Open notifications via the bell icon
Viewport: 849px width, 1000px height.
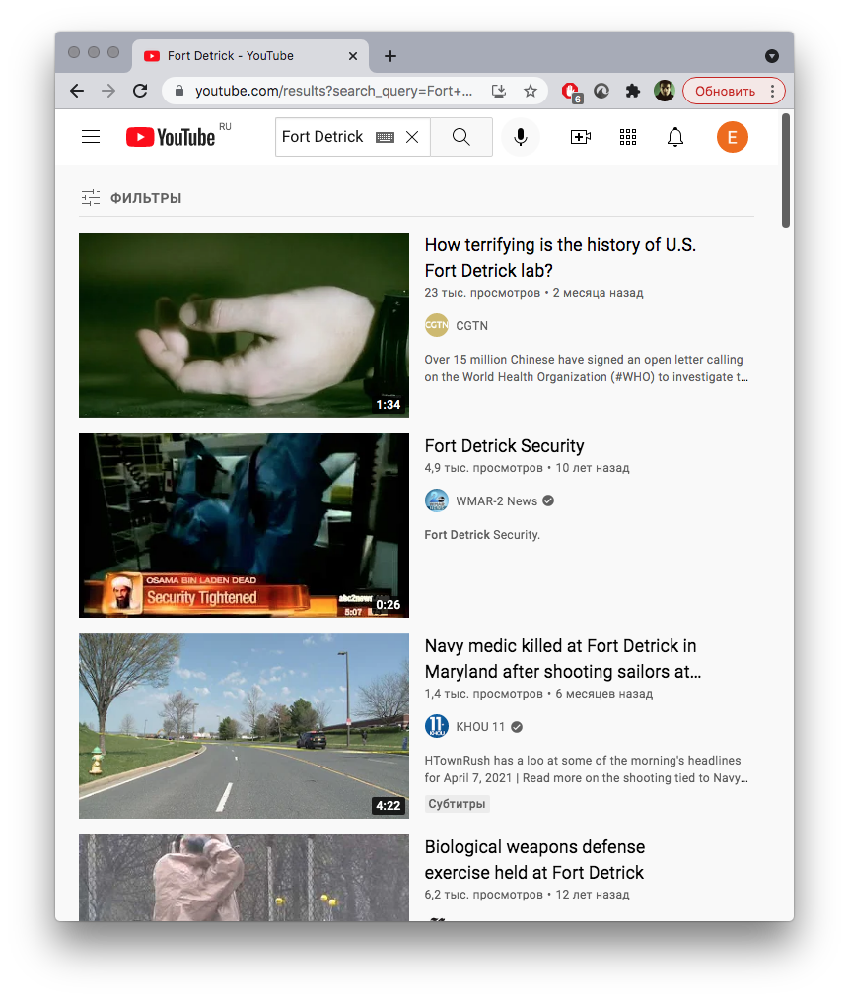675,137
